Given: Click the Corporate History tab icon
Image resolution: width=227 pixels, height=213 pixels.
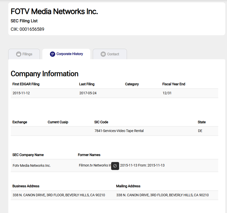Looking at the screenshot, I should (52, 54).
